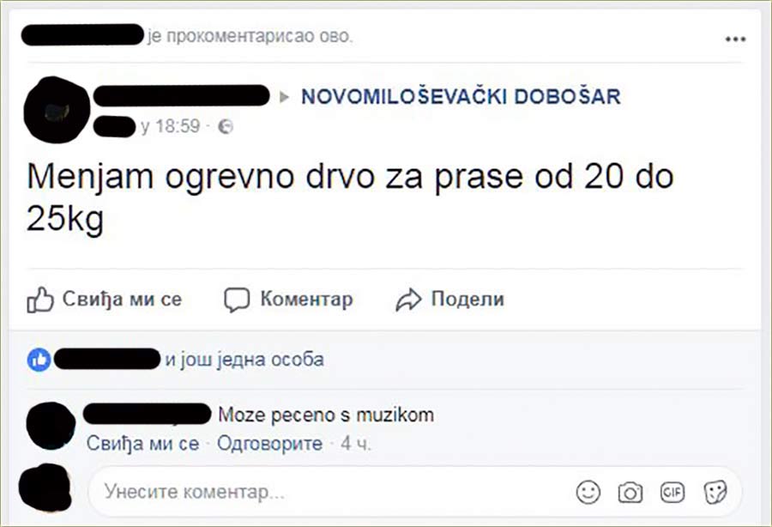Image resolution: width=772 pixels, height=527 pixels.
Task: Open the emoji picker in the comment box
Action: click(x=588, y=492)
